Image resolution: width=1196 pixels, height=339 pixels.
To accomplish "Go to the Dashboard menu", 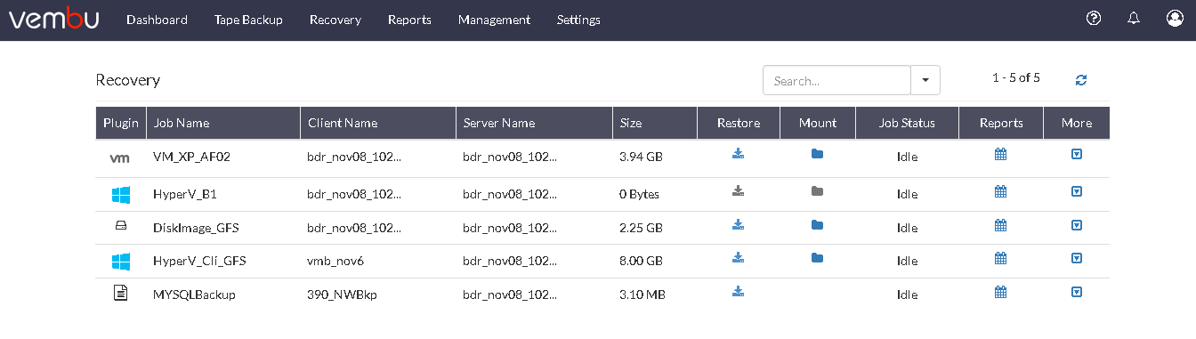I will coord(157,20).
